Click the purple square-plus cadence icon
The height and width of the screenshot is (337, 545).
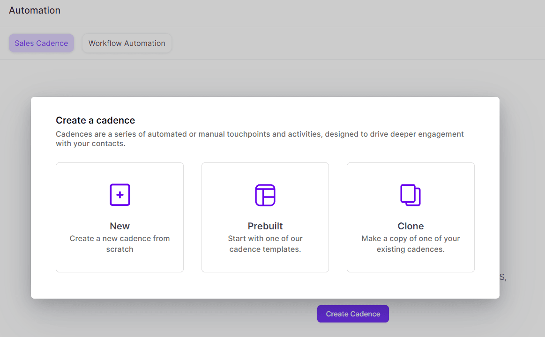(119, 195)
